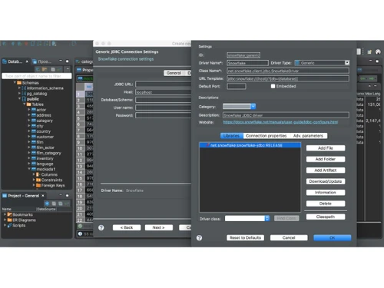Viewport: 384px width, 288px height.
Task: Click the navigator object name filter field
Action: pos(37,76)
